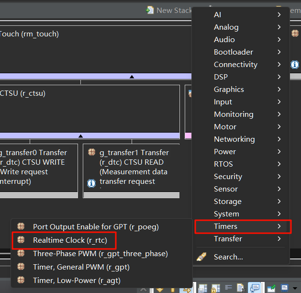Expand the Power submenu chevron

point(279,152)
